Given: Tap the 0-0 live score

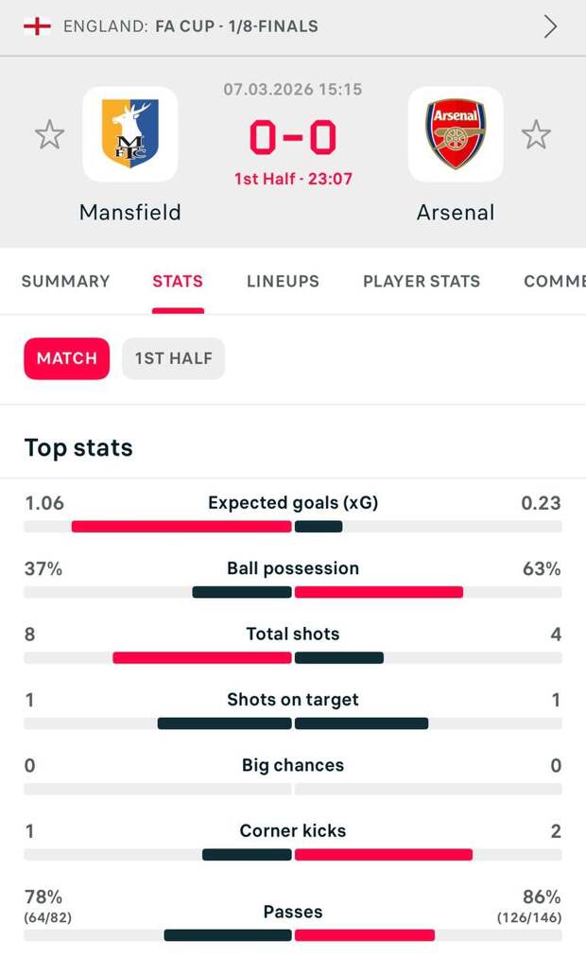Looking at the screenshot, I should coord(293,138).
